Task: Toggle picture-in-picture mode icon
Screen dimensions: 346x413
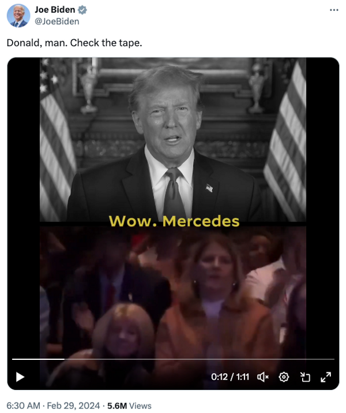Action: point(305,377)
